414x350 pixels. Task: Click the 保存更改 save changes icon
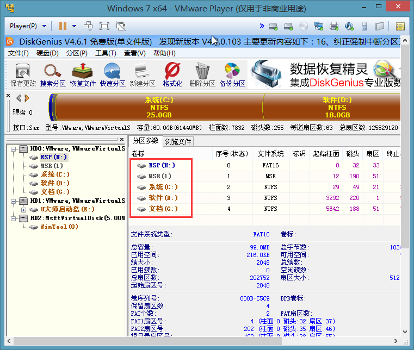(x=23, y=75)
